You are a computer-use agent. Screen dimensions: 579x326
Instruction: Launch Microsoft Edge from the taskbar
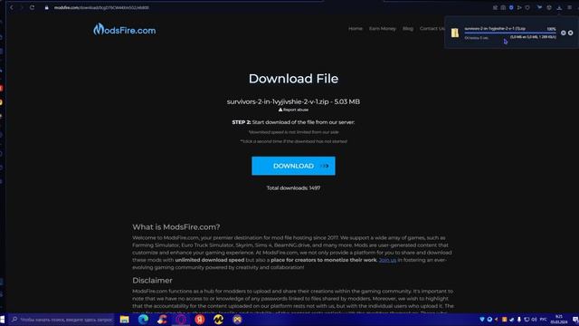pyautogui.click(x=143, y=320)
